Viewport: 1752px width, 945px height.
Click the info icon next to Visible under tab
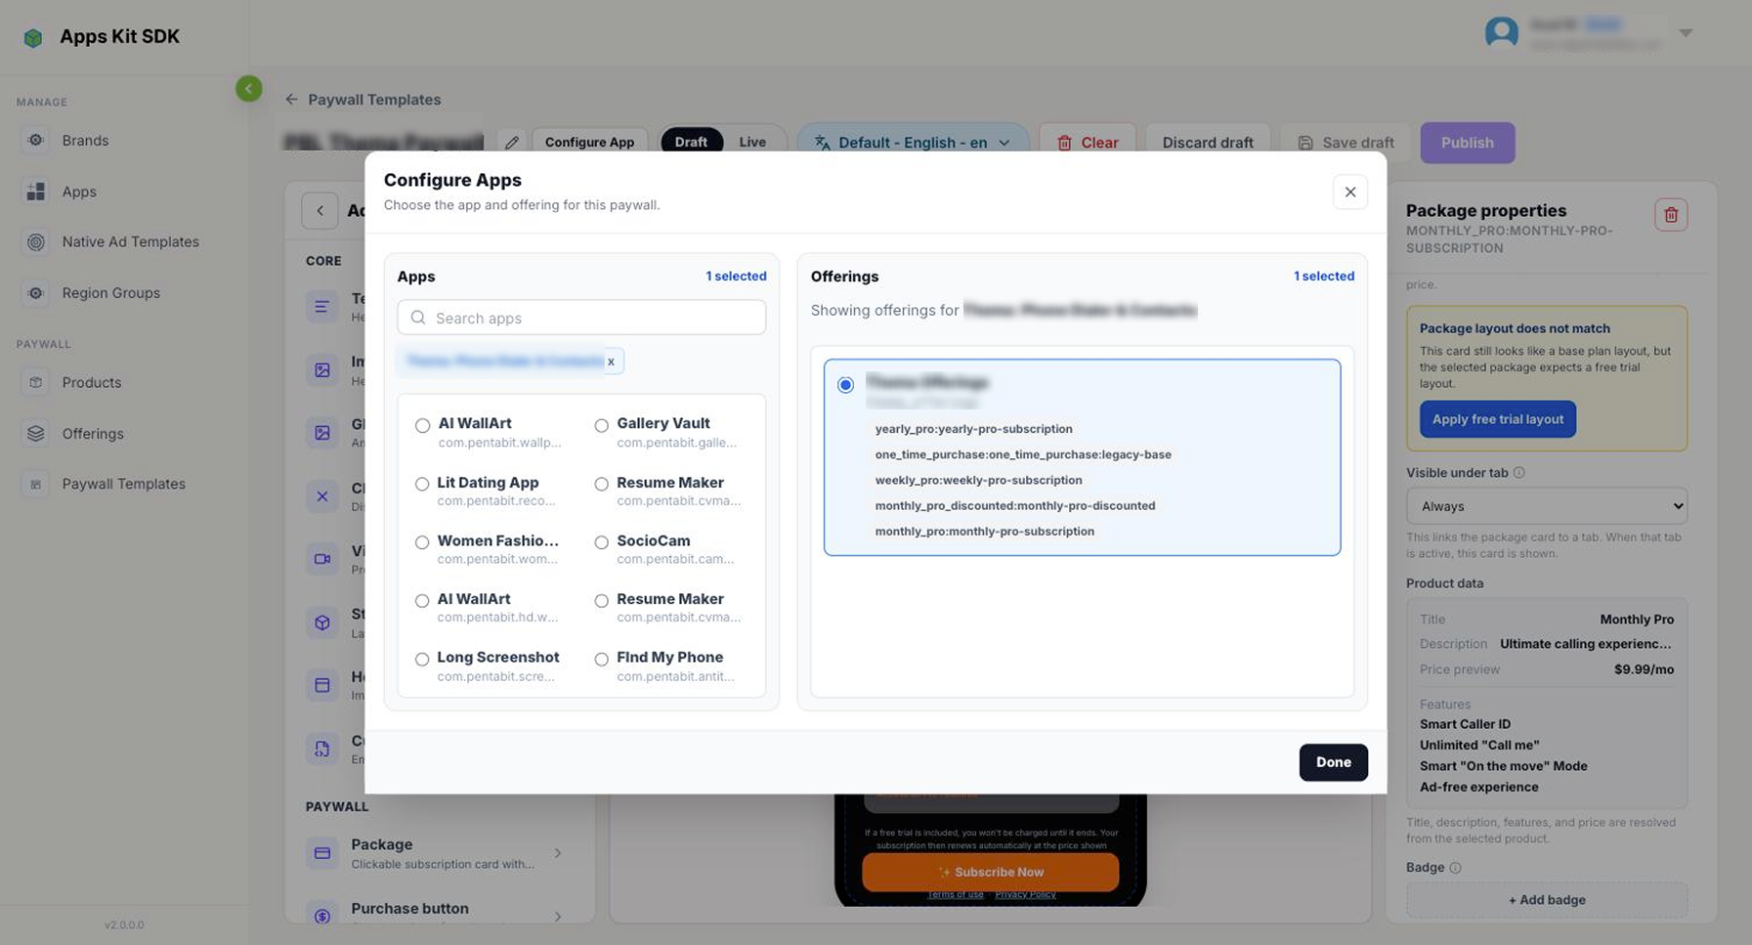tap(1518, 473)
